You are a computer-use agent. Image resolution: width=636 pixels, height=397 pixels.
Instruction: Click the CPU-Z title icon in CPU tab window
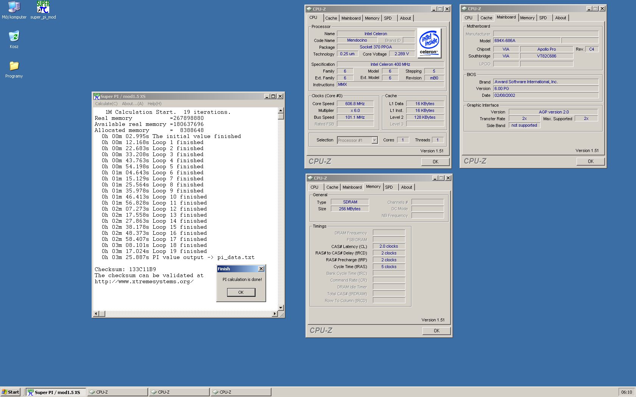309,9
